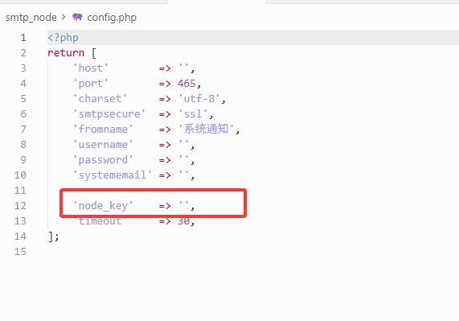Click the '<?php' opening tag
The image size is (459, 321).
(x=63, y=38)
